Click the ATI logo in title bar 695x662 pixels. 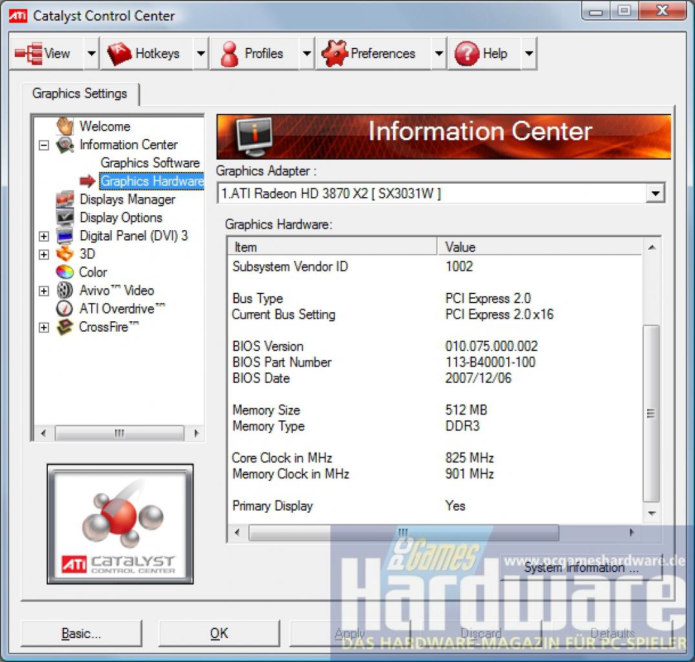[18, 16]
